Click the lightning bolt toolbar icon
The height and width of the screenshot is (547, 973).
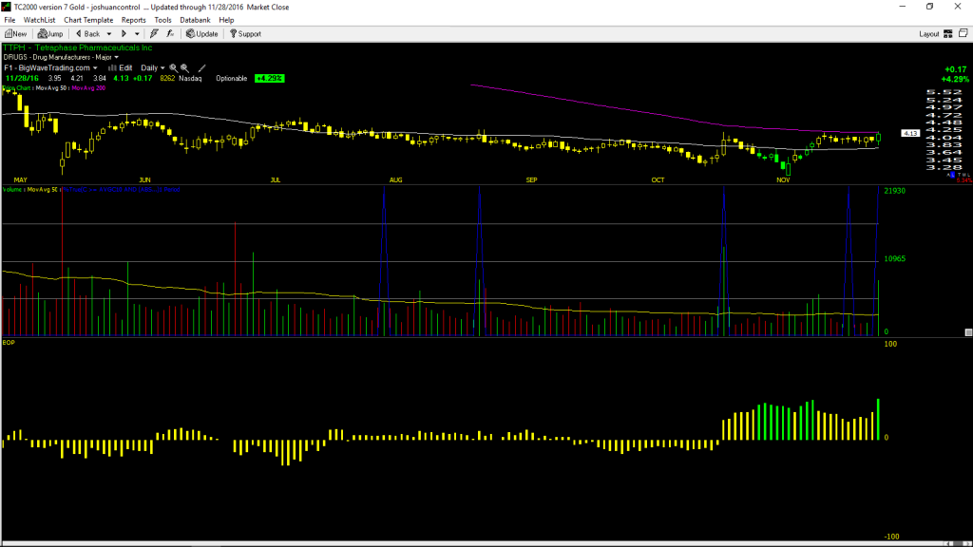coord(154,34)
